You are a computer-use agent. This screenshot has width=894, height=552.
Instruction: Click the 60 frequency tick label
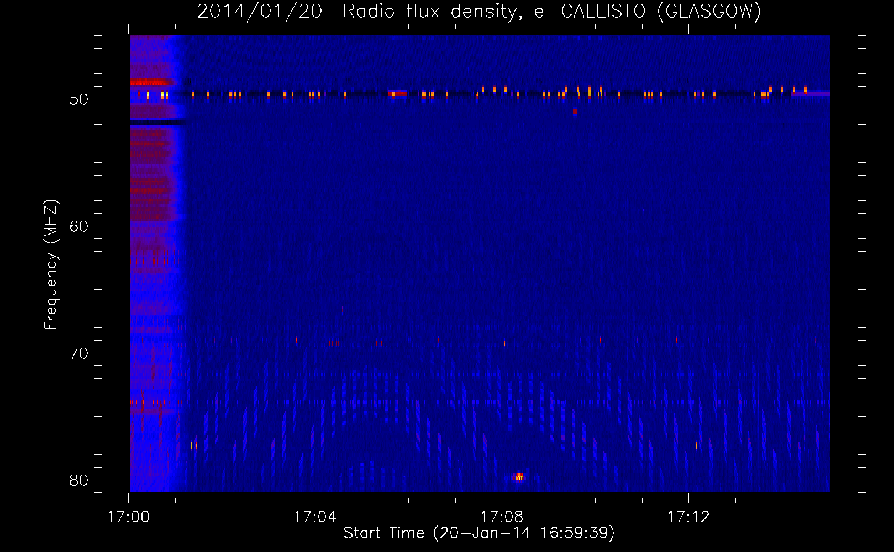pos(79,226)
